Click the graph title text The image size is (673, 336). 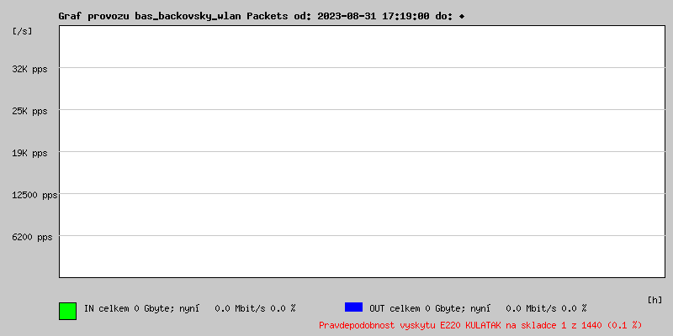pos(262,16)
